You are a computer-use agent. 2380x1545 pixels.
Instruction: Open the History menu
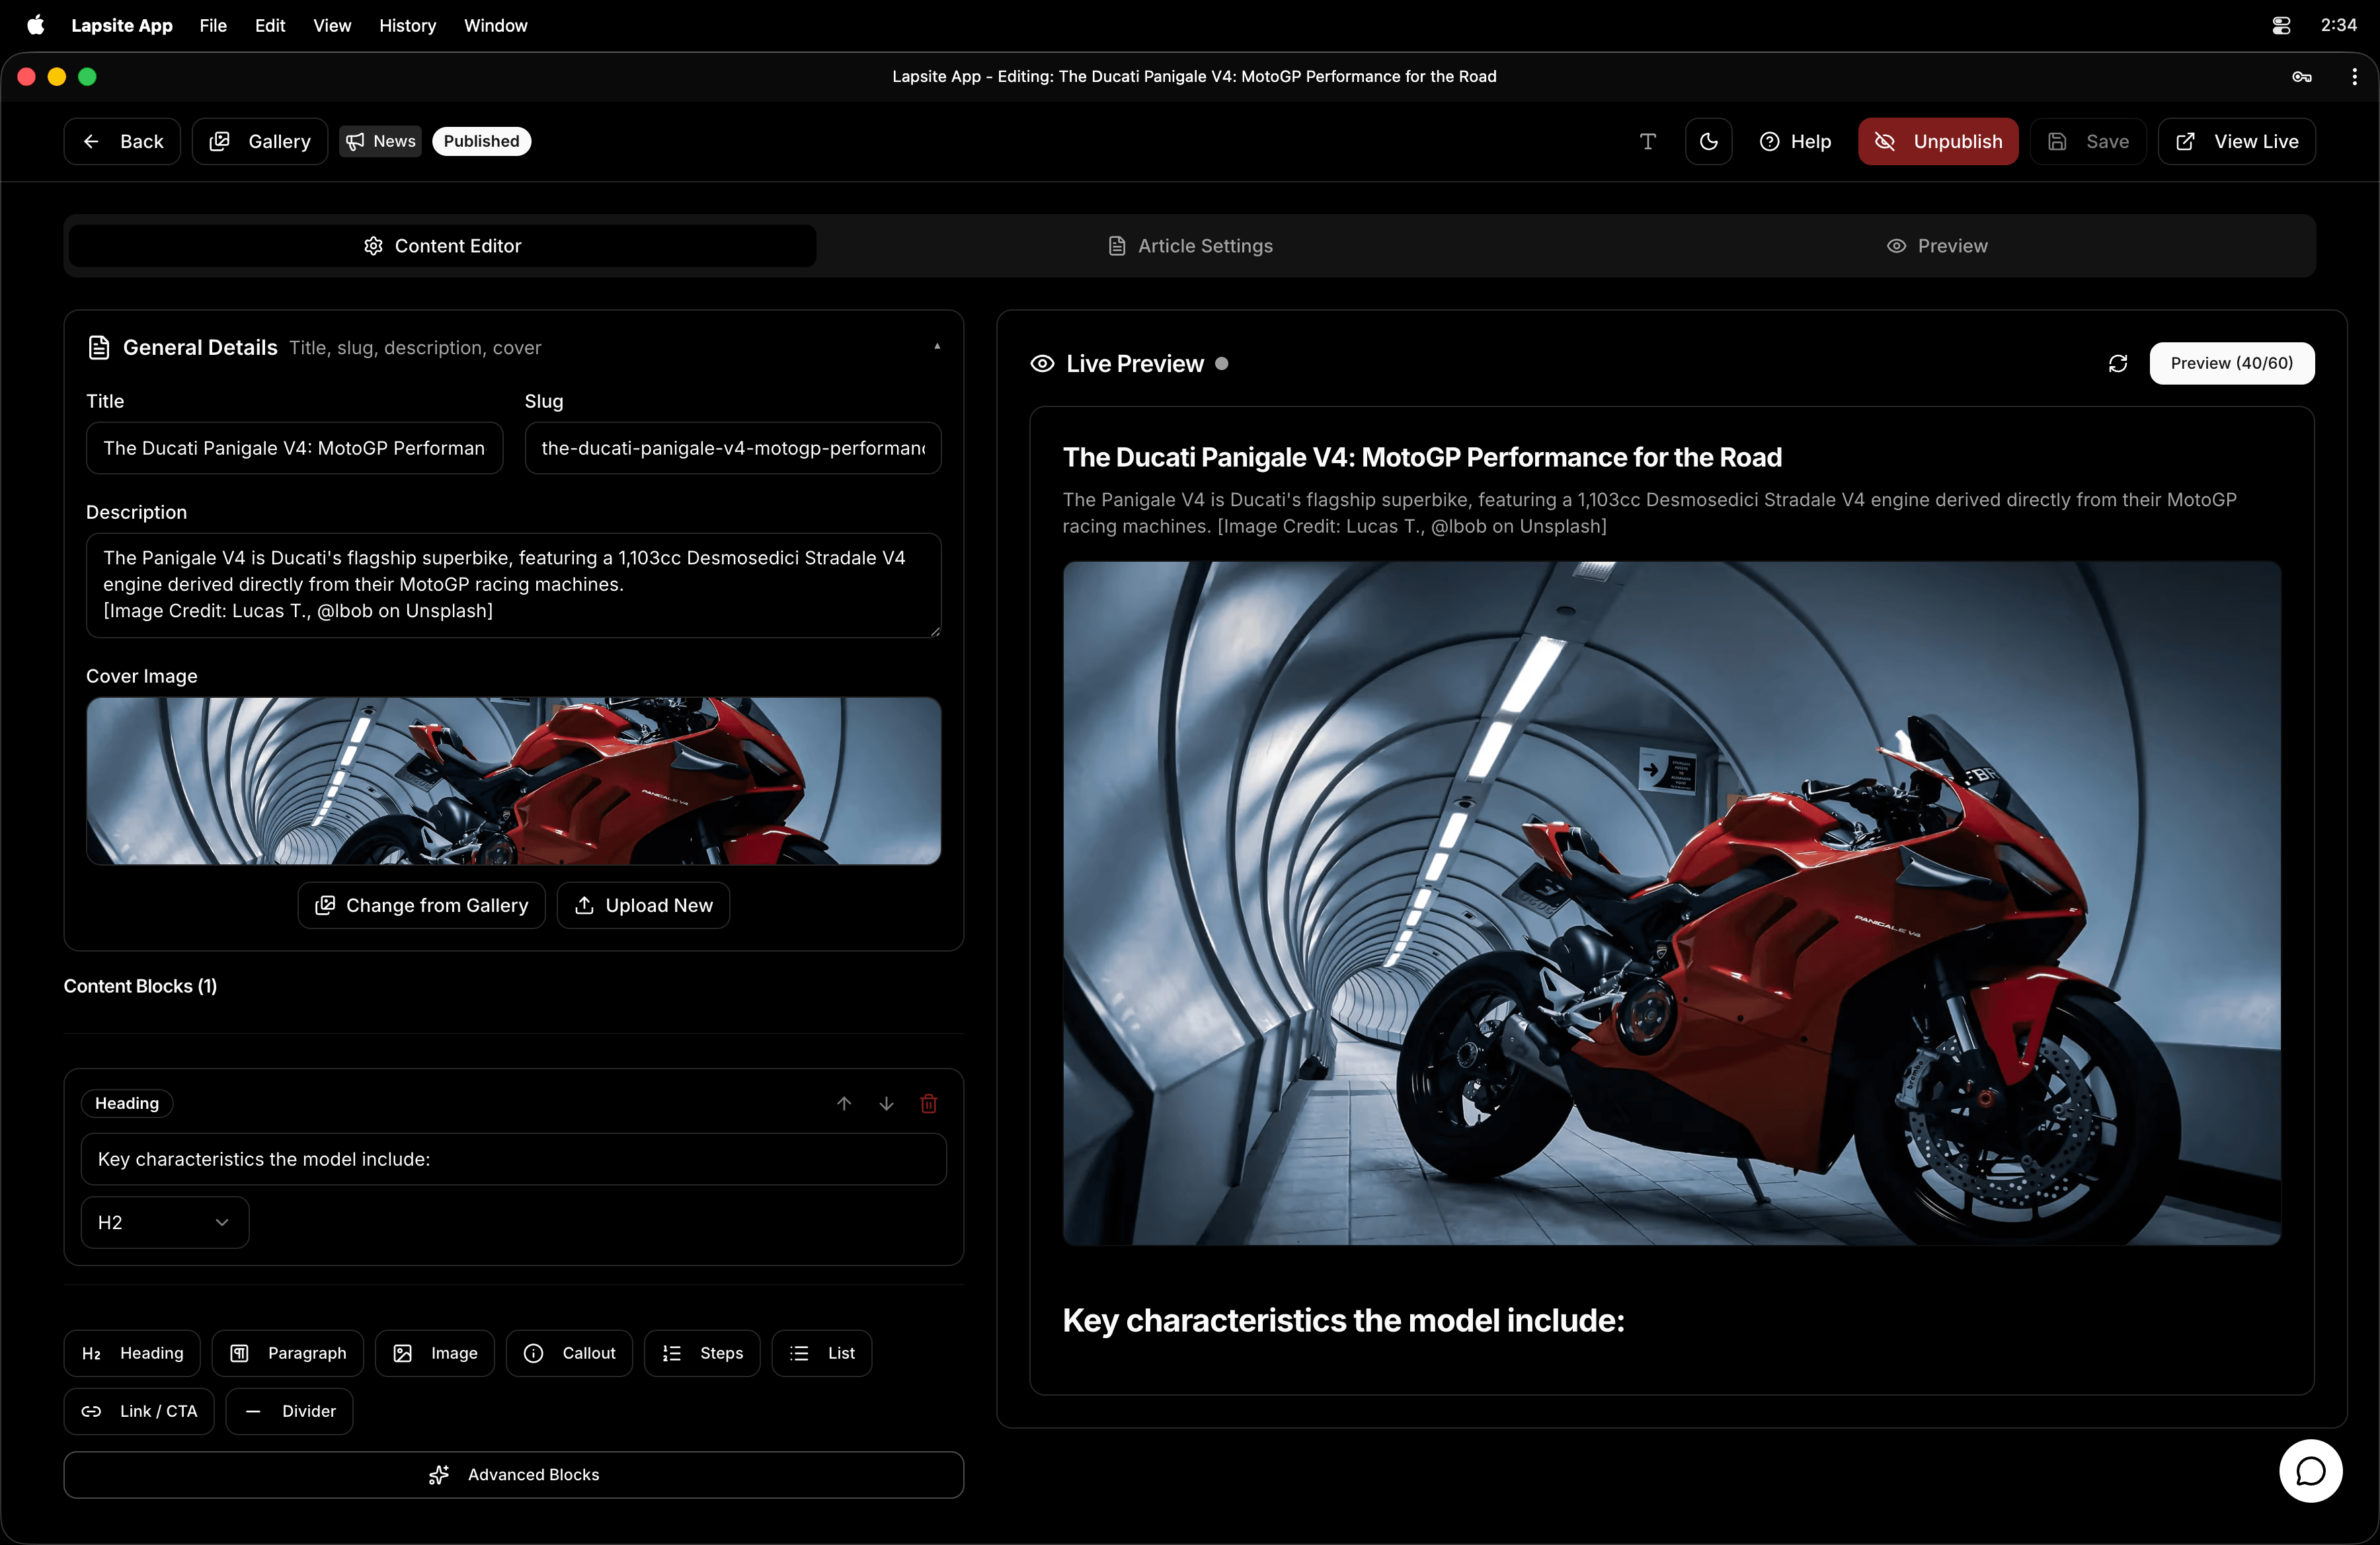pyautogui.click(x=407, y=25)
